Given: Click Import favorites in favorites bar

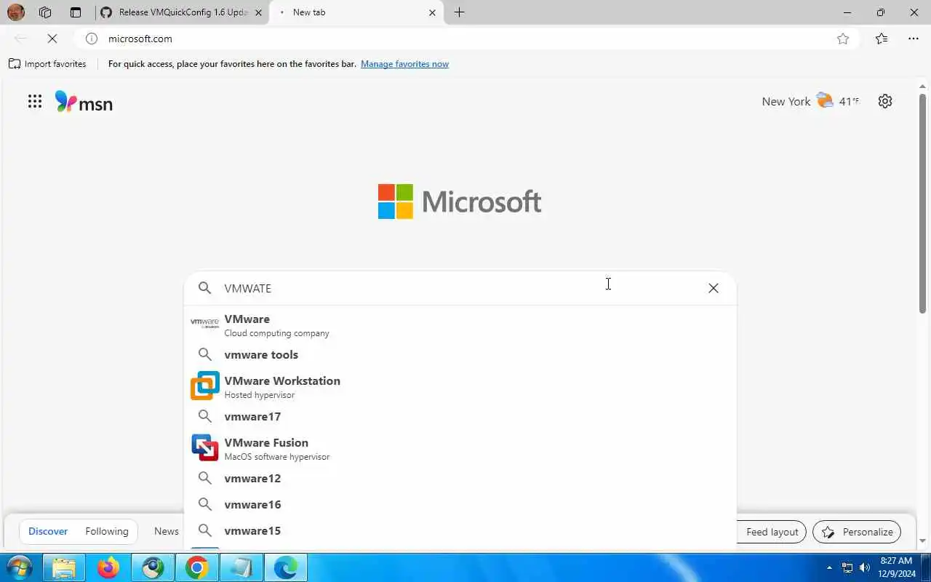Looking at the screenshot, I should pyautogui.click(x=47, y=64).
